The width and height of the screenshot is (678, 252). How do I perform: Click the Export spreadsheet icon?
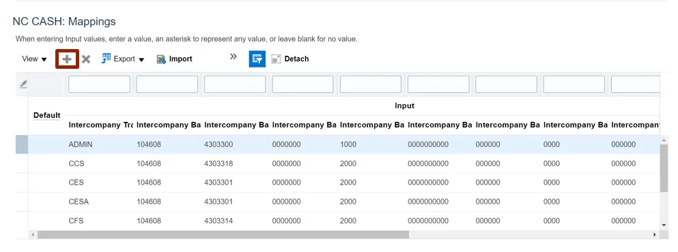pos(107,59)
